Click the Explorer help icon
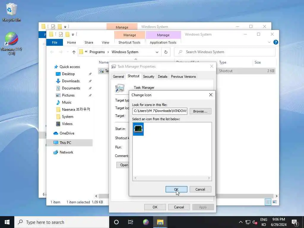Screen dimensions: 304x228 [275, 42]
